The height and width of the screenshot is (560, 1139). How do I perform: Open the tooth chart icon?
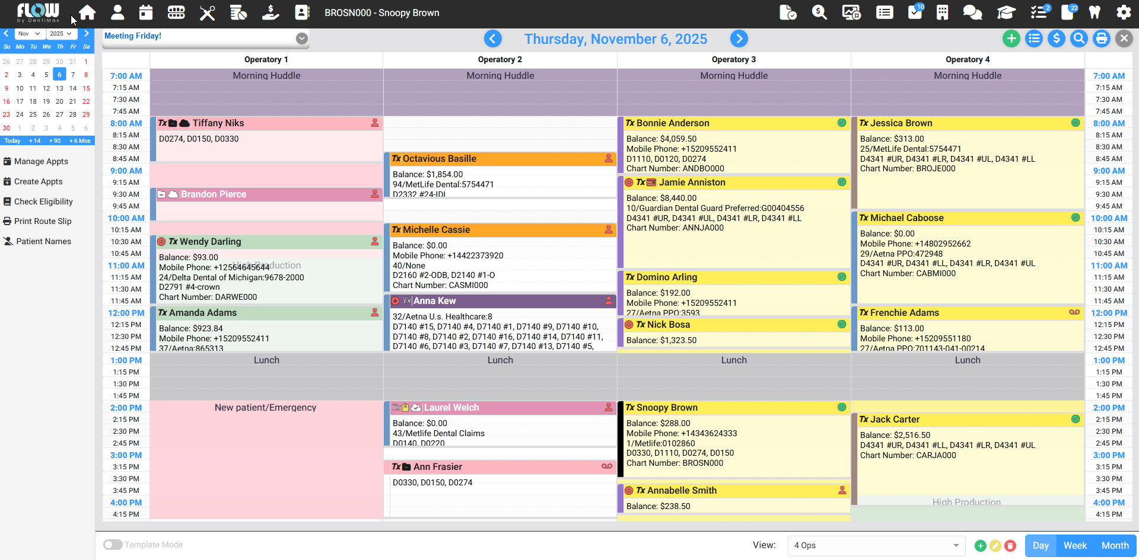click(x=1095, y=12)
